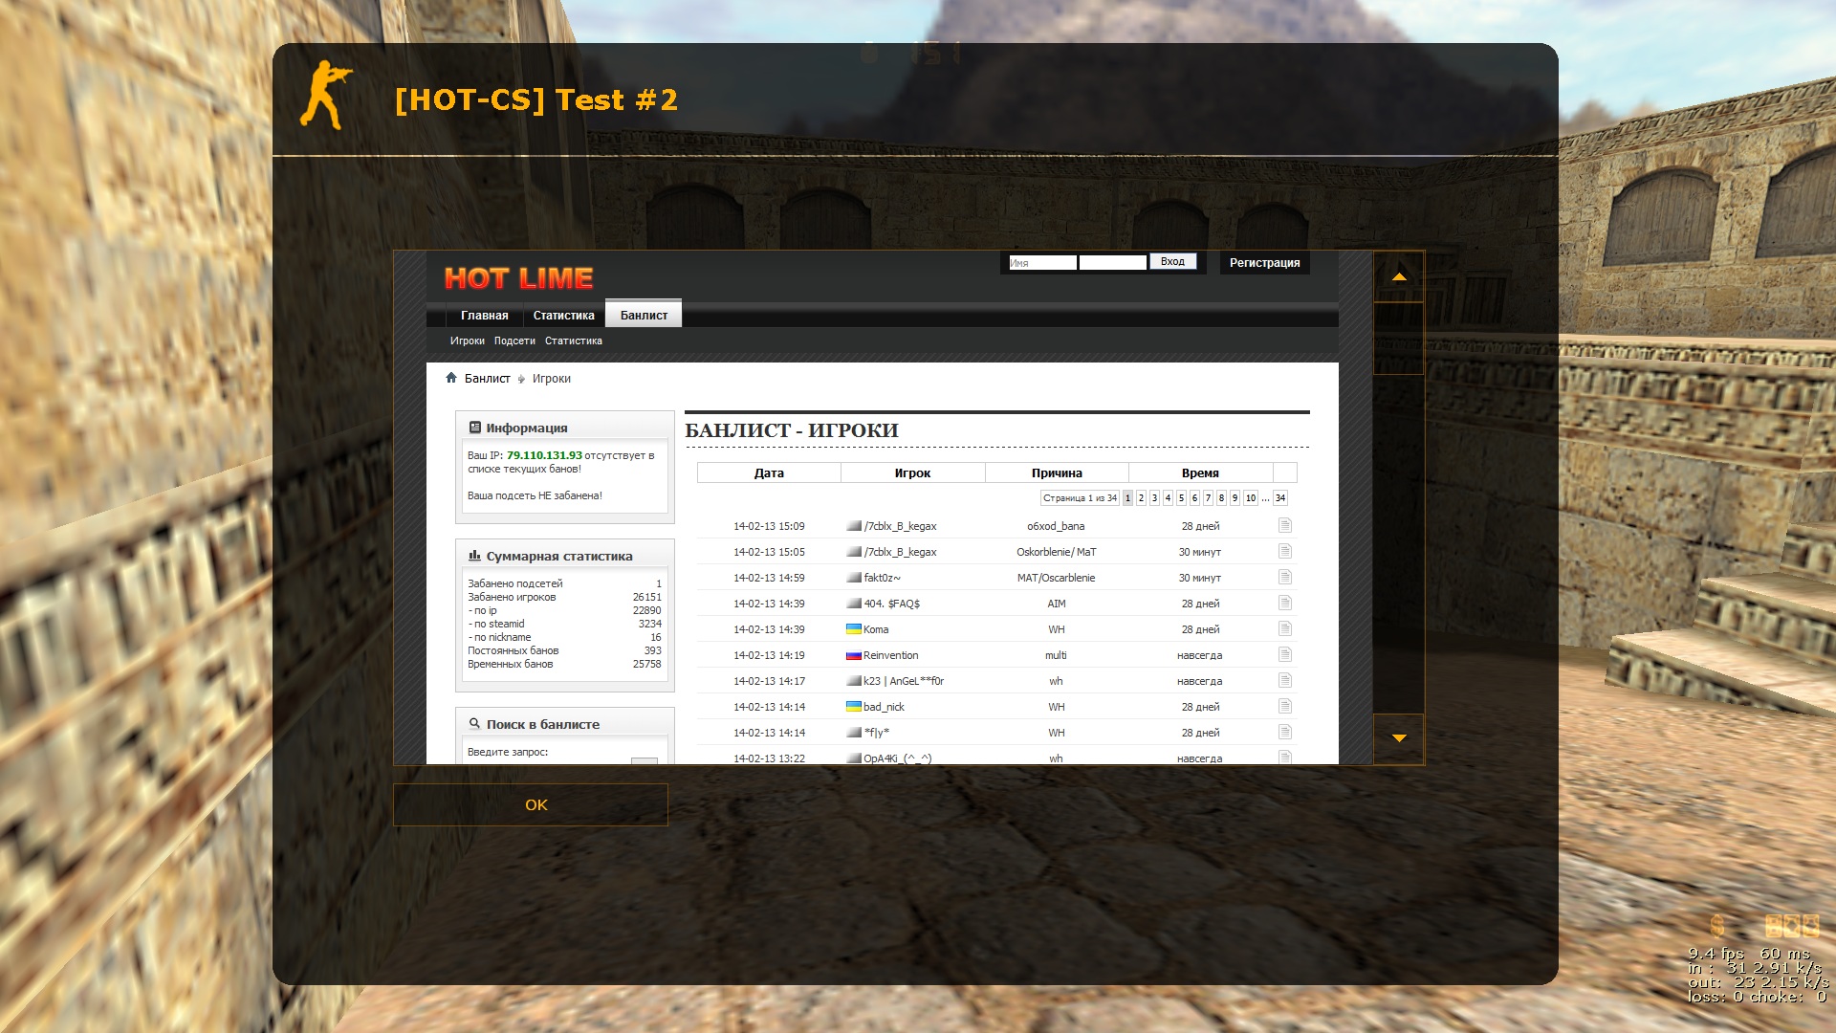The image size is (1836, 1033).
Task: Jump to last page 34
Action: click(x=1280, y=498)
